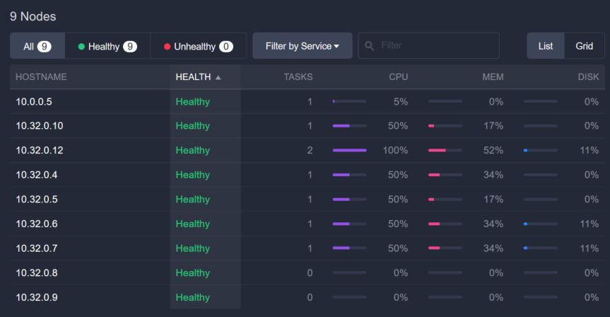
Task: Sort nodes by DISK column header
Action: [587, 77]
